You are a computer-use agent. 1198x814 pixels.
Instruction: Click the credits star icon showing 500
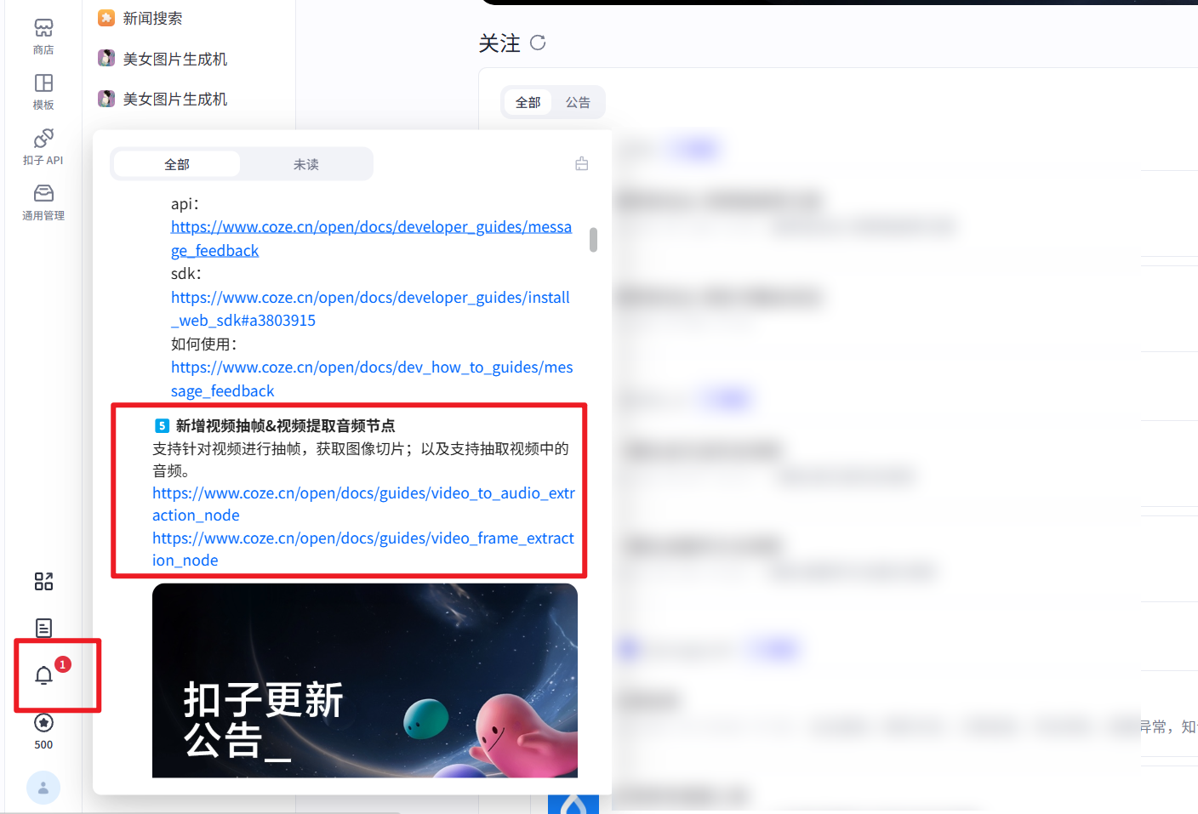pos(43,723)
